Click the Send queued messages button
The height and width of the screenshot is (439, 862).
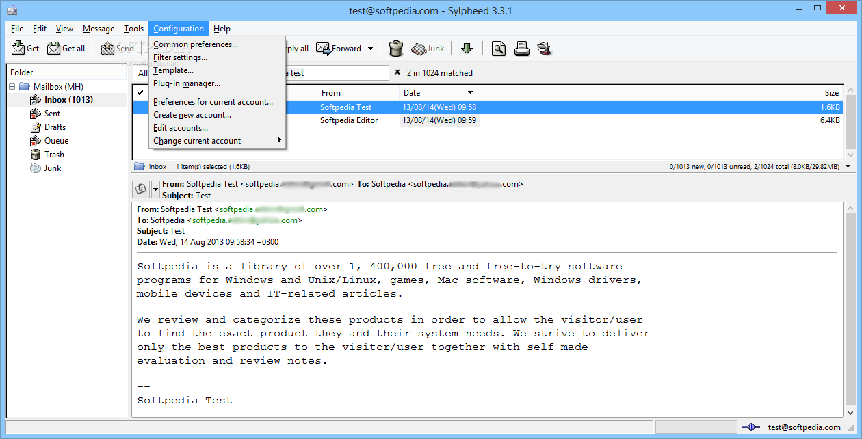point(118,49)
